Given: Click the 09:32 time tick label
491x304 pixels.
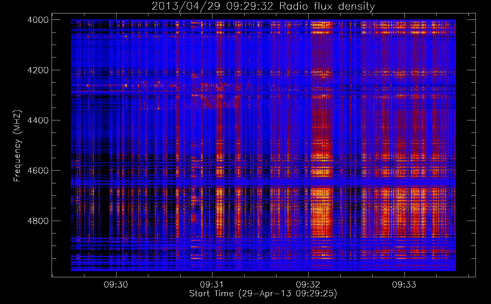Looking at the screenshot, I should (308, 285).
